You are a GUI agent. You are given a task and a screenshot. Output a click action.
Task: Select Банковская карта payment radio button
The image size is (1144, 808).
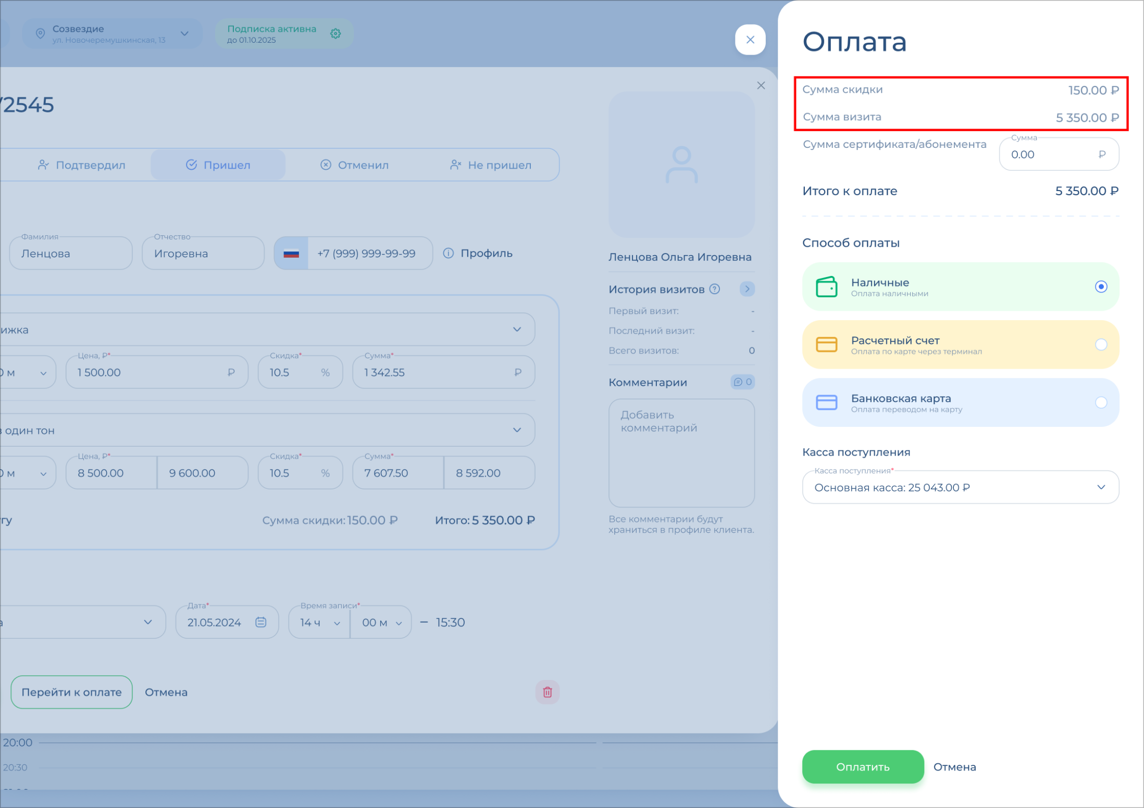1100,402
